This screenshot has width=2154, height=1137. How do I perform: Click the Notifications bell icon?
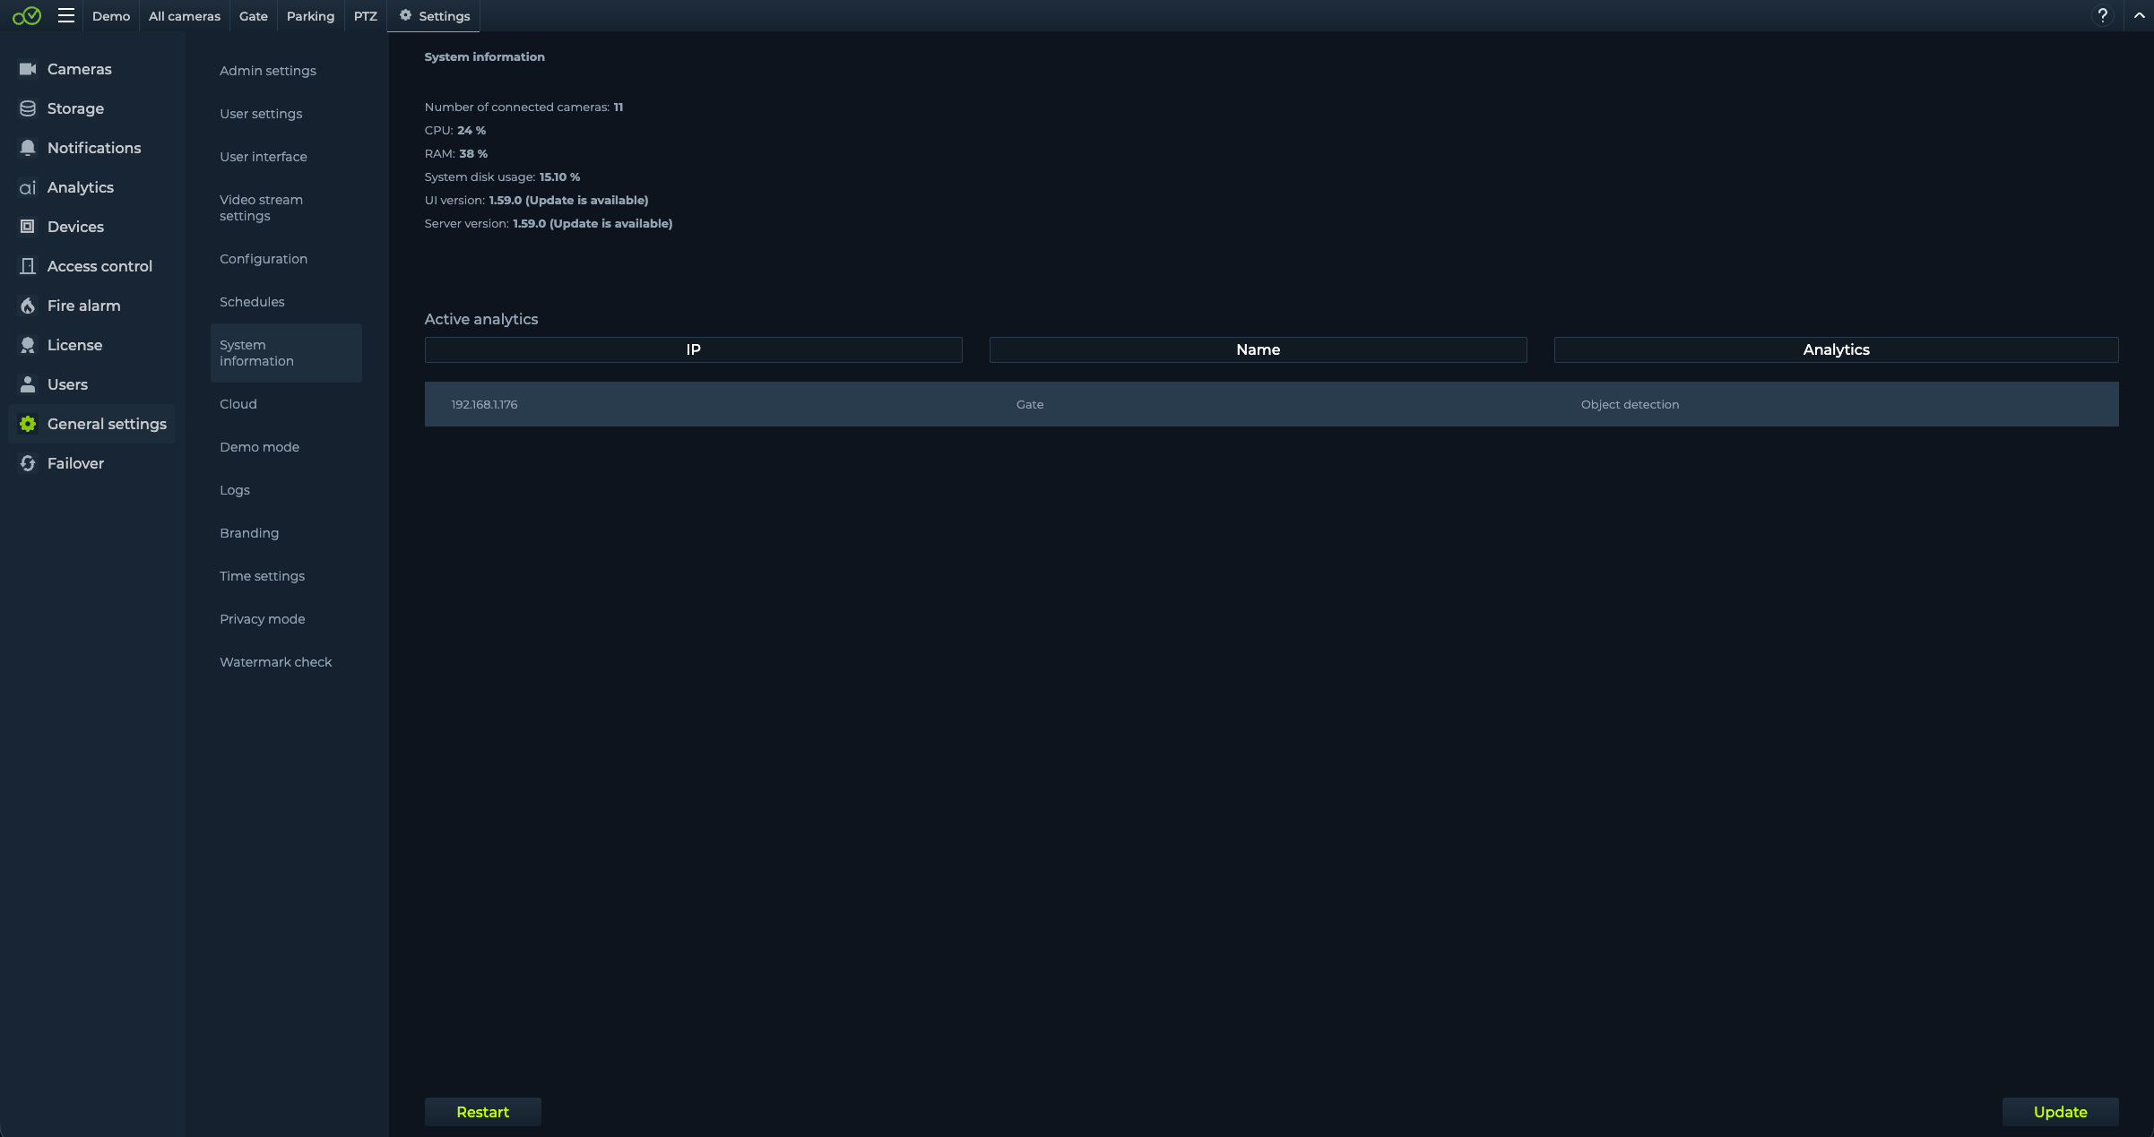pyautogui.click(x=28, y=148)
